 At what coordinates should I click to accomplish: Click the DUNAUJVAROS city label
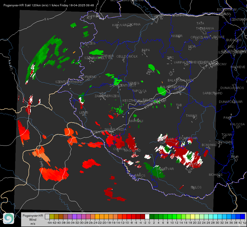tap(232, 88)
